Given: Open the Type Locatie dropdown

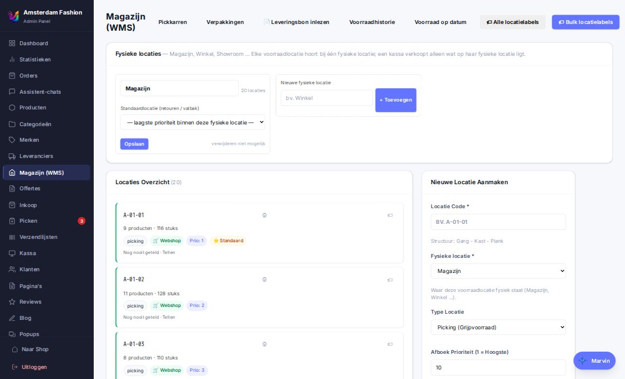Looking at the screenshot, I should [x=498, y=327].
